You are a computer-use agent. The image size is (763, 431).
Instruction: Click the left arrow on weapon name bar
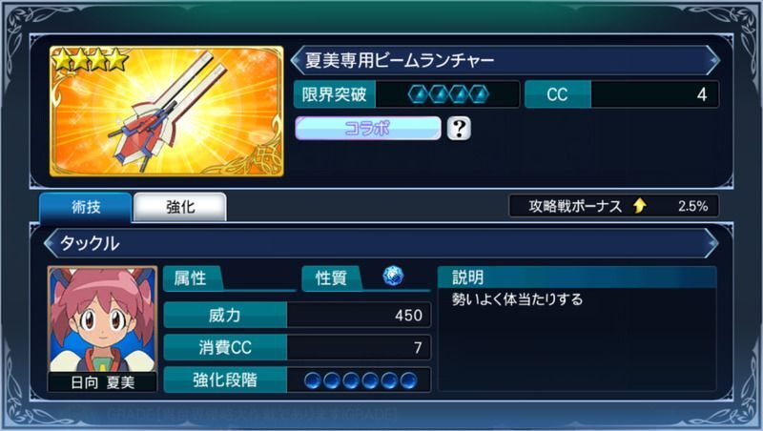297,60
